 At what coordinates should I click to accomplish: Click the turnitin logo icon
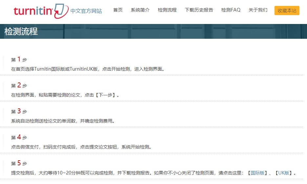click(41, 11)
